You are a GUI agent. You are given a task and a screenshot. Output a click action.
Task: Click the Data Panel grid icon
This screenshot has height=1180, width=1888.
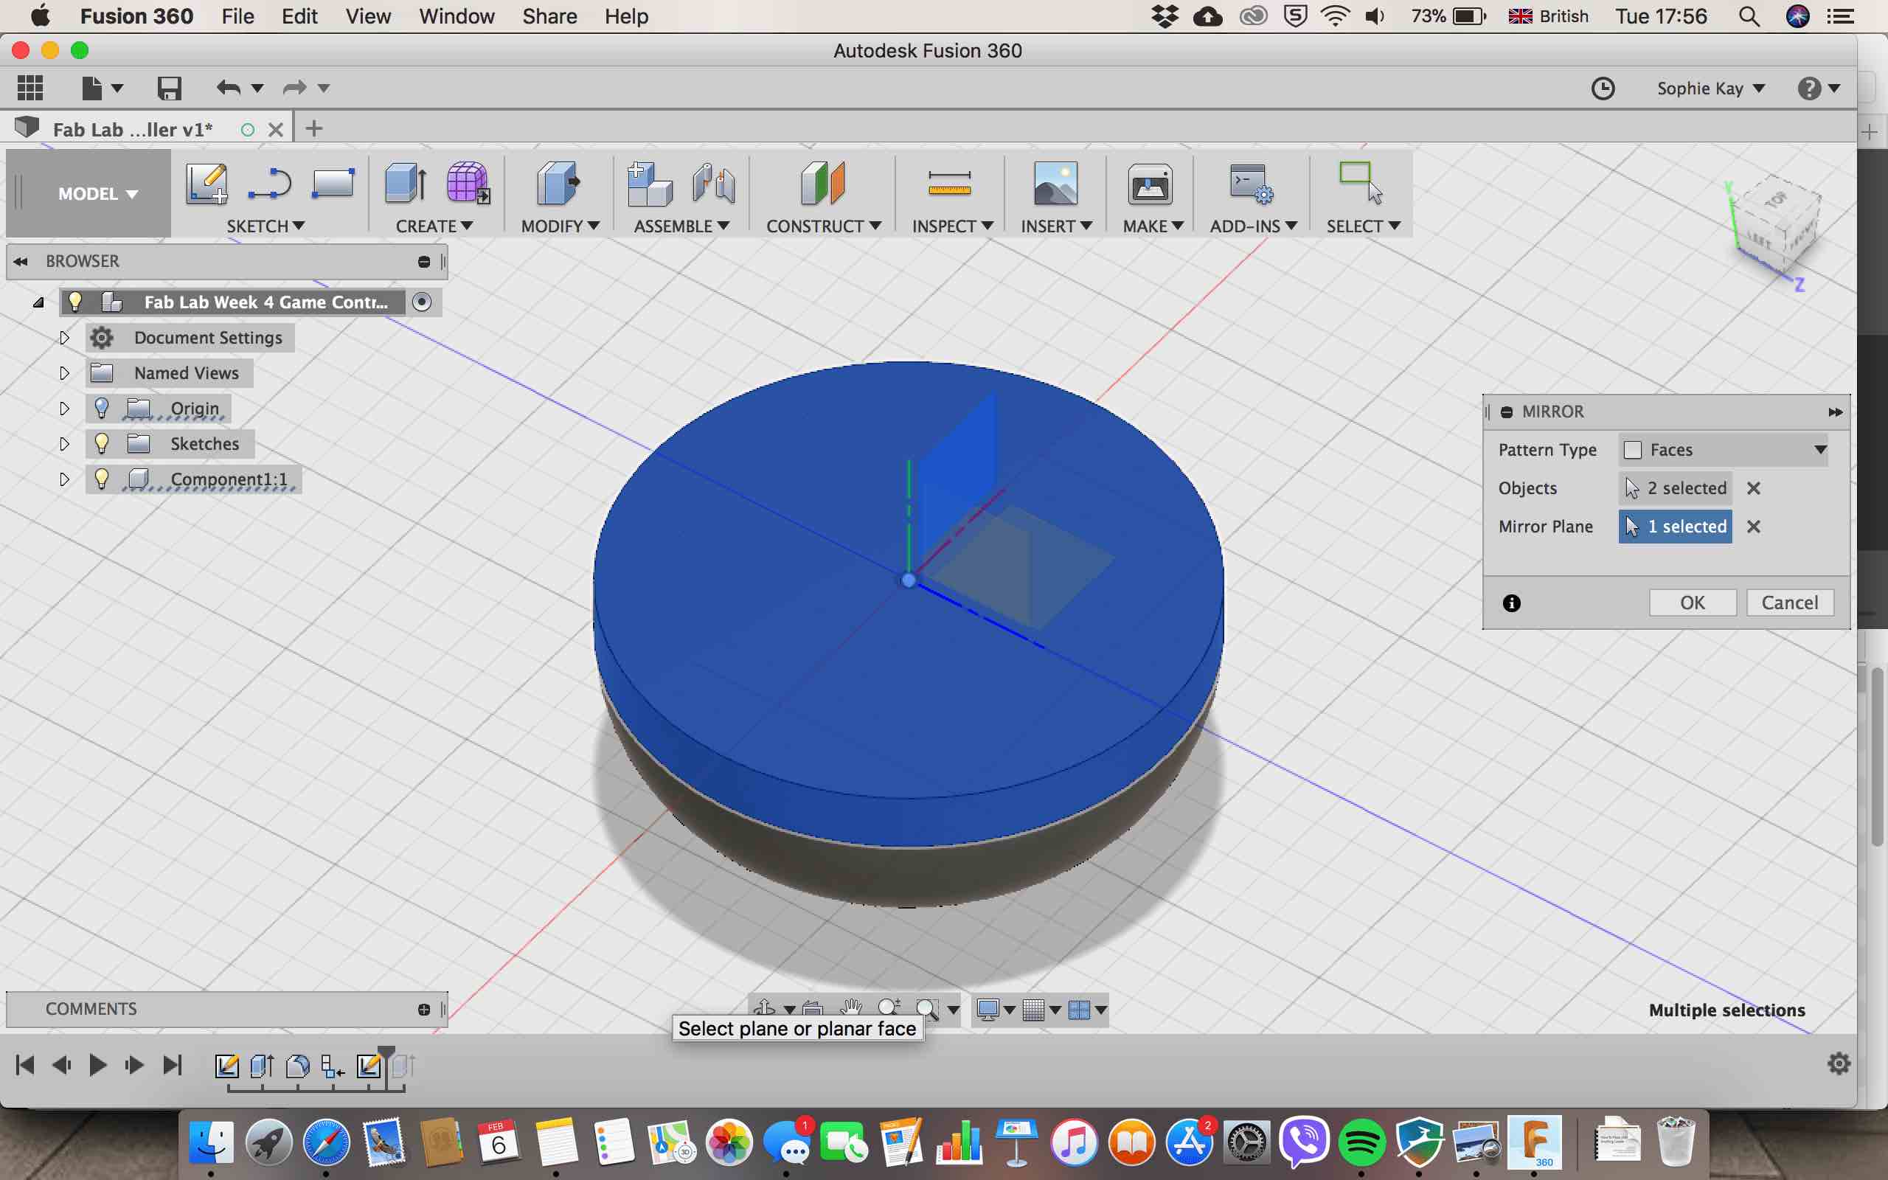(30, 88)
